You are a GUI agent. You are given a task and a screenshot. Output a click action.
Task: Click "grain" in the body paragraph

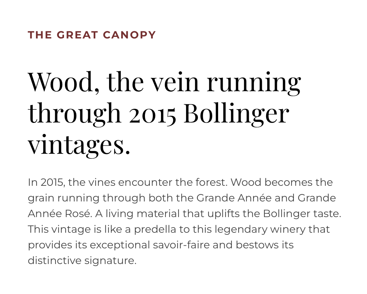pos(41,198)
